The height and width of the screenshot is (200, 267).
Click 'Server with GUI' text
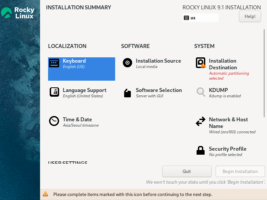point(150,96)
